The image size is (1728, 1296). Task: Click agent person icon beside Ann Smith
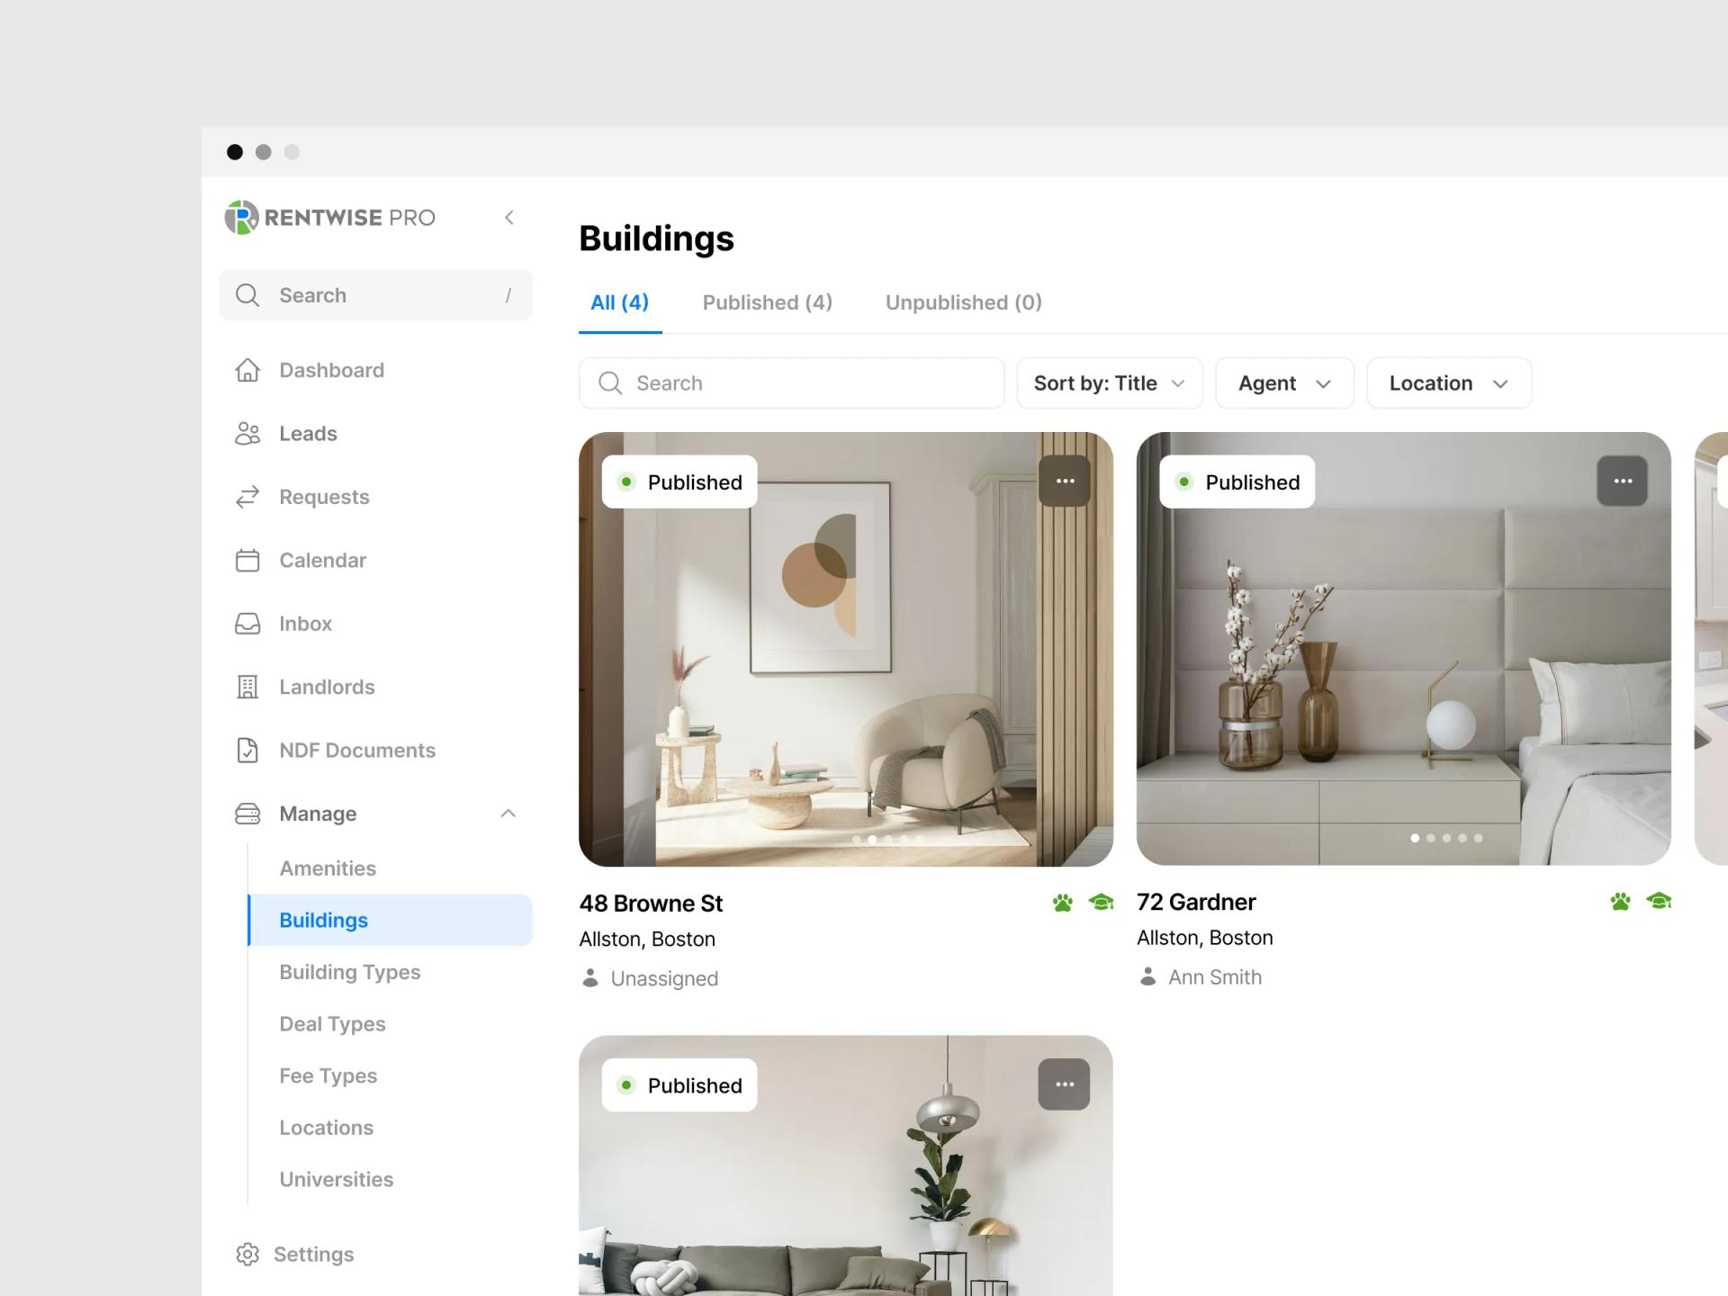tap(1148, 976)
